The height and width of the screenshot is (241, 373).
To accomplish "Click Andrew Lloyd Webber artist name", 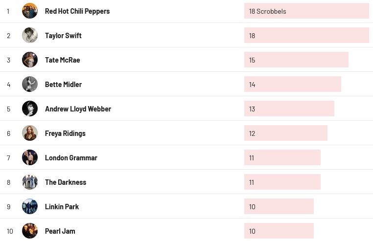I will 78,109.
